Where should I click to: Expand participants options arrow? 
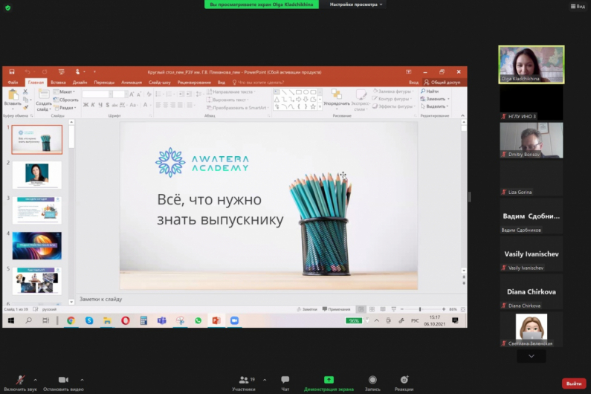pos(265,380)
